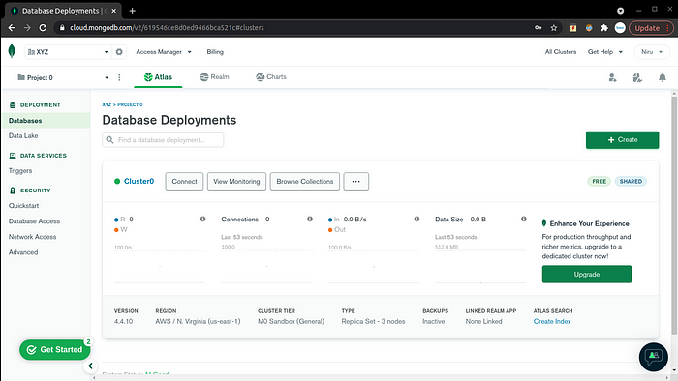
Task: Click the vertical page scrollbar
Action: [674, 215]
